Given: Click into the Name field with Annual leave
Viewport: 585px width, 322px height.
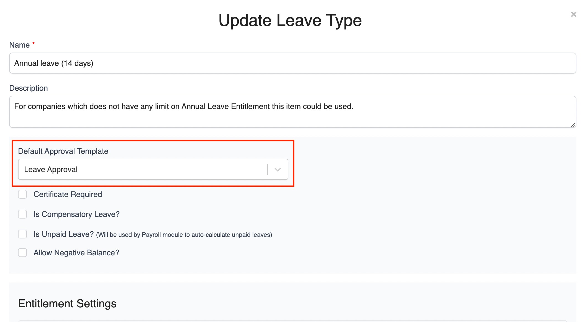Looking at the screenshot, I should (x=292, y=63).
